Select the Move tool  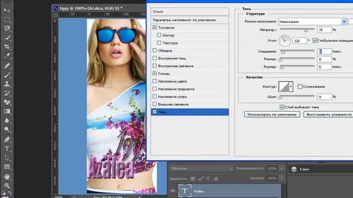pyautogui.click(x=7, y=10)
